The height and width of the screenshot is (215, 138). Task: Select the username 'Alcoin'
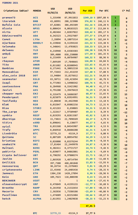click(7, 29)
